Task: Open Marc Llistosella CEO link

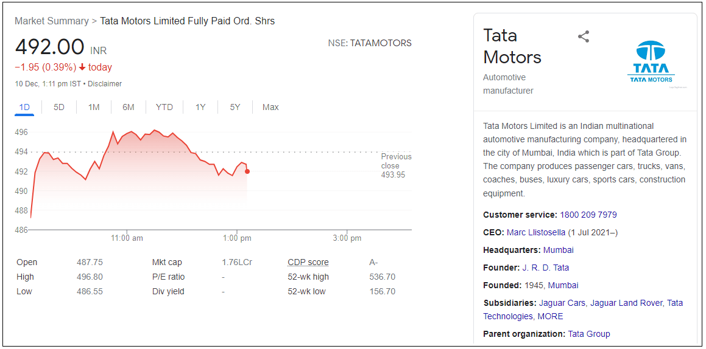Action: pyautogui.click(x=536, y=232)
